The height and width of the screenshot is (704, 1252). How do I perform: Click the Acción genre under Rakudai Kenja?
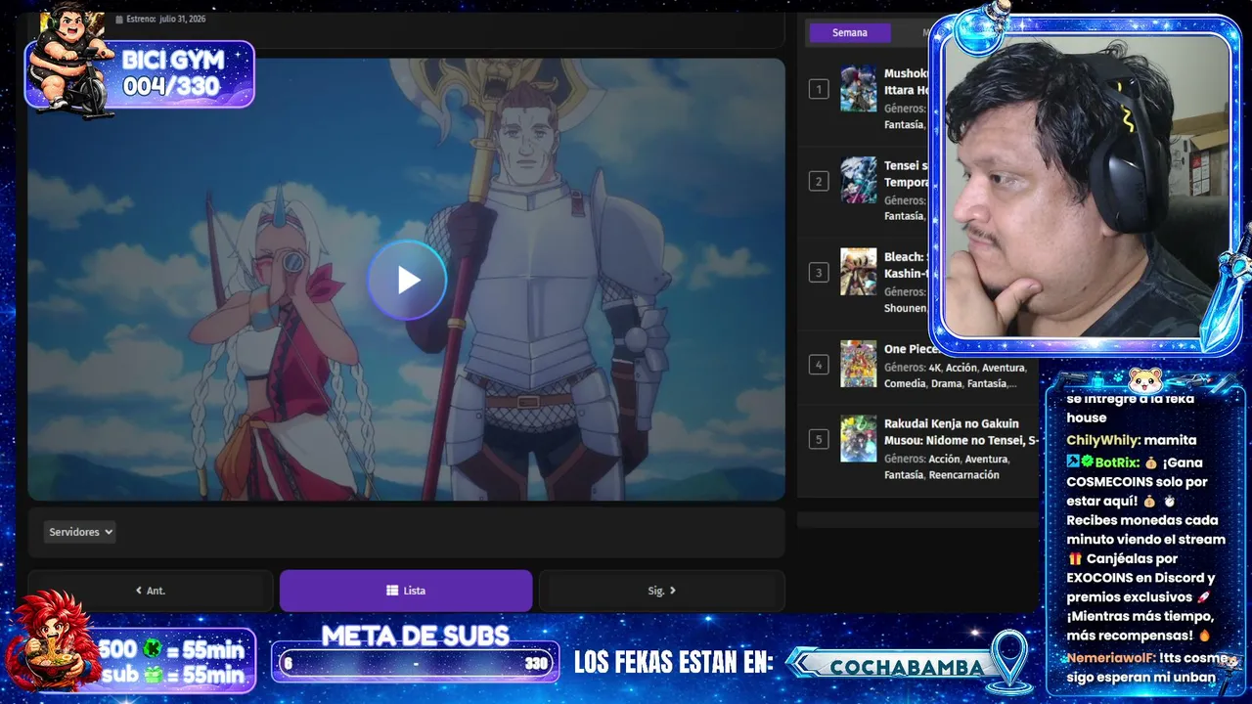[944, 459]
